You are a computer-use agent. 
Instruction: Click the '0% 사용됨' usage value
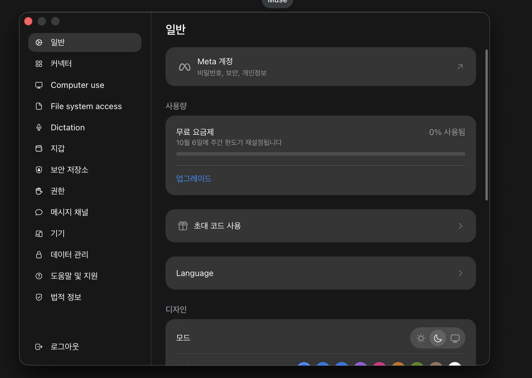point(447,132)
